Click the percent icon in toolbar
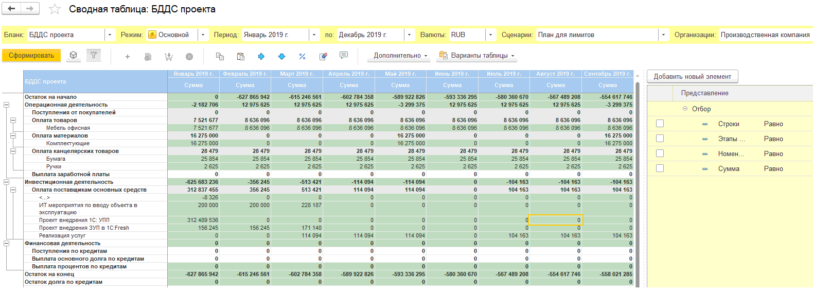 tap(302, 56)
